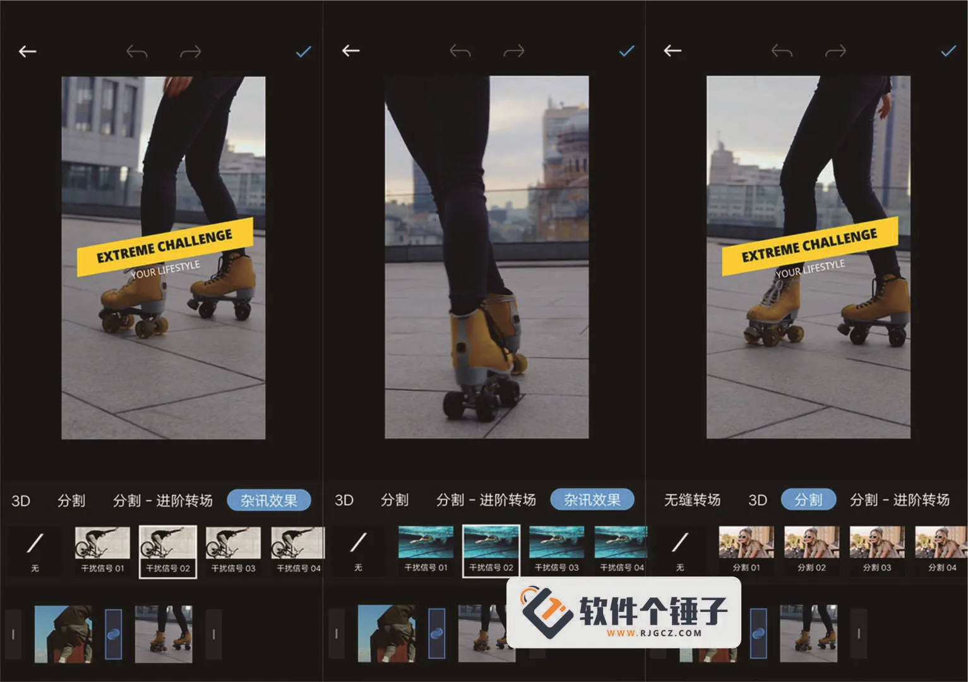Pick the 干扰信号 03 cyan thumbnail, middle screen
968x682 pixels.
click(x=556, y=550)
